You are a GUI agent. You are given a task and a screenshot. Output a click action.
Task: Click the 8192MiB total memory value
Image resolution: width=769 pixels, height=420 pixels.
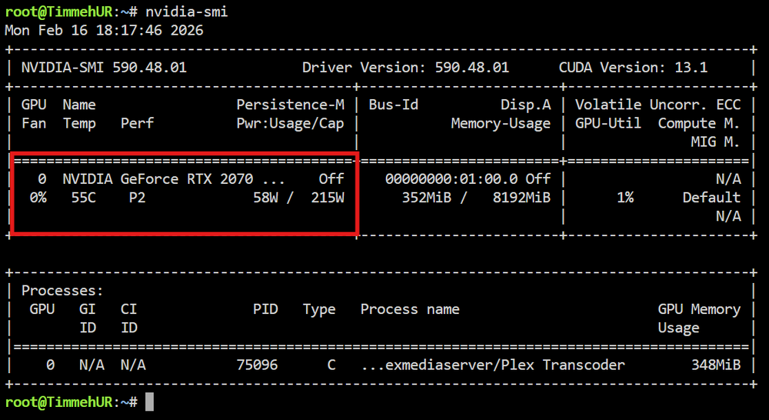pyautogui.click(x=522, y=198)
